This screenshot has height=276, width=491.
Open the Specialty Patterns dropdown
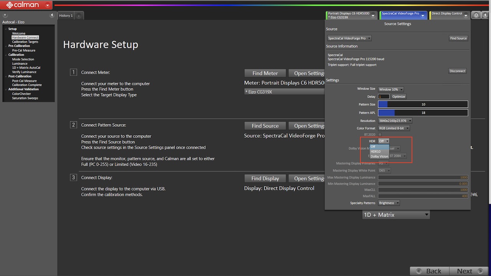coord(389,203)
